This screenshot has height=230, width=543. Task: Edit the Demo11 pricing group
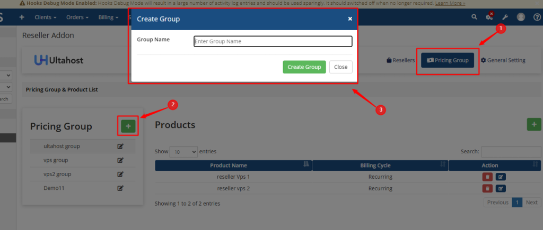point(120,188)
